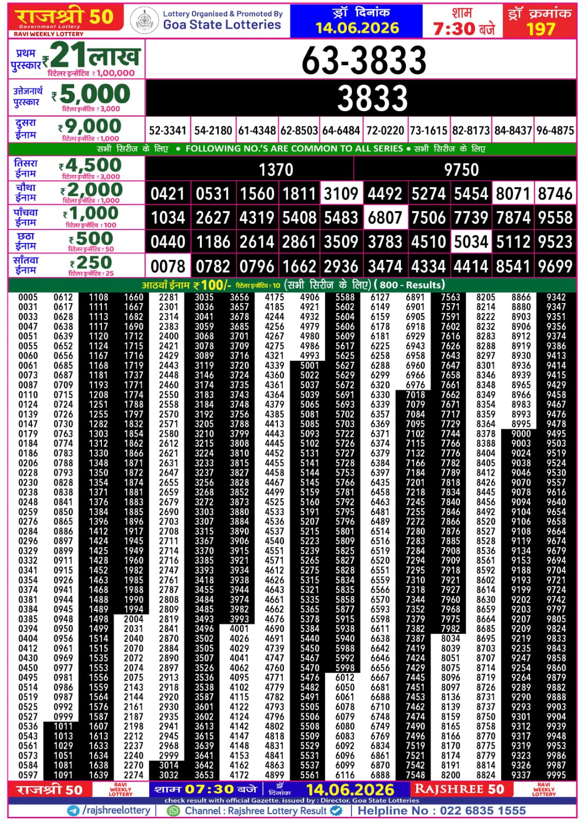Click second prize number 61-4348
Screen dimensions: 582x823
[257, 130]
